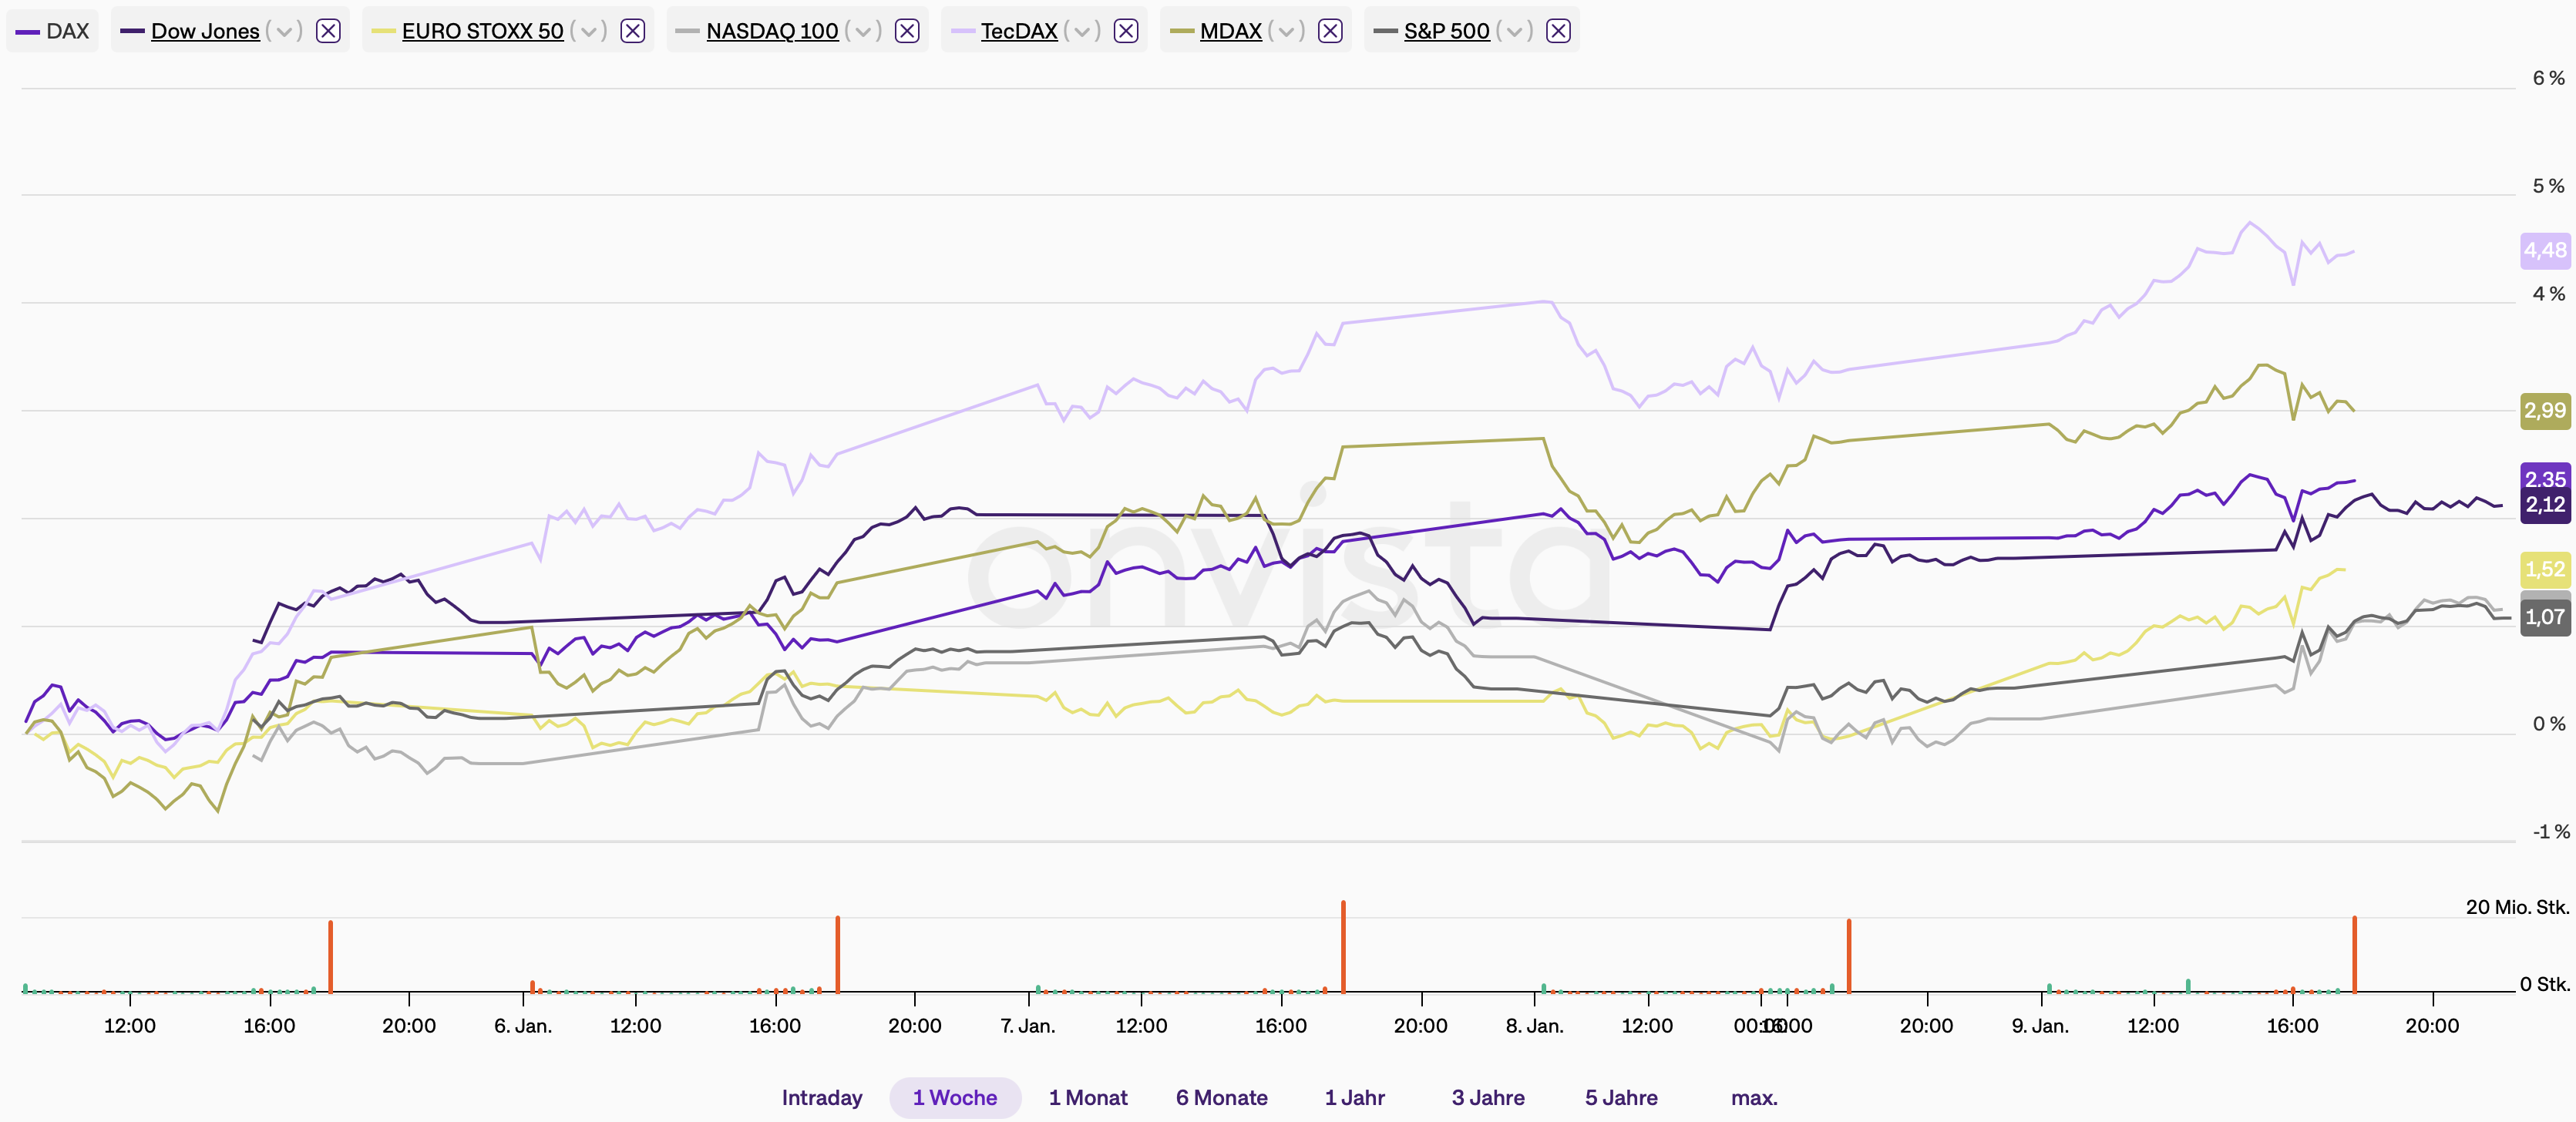This screenshot has width=2576, height=1122.
Task: Expand the Dow Jones chevron dropdown
Action: click(x=284, y=31)
